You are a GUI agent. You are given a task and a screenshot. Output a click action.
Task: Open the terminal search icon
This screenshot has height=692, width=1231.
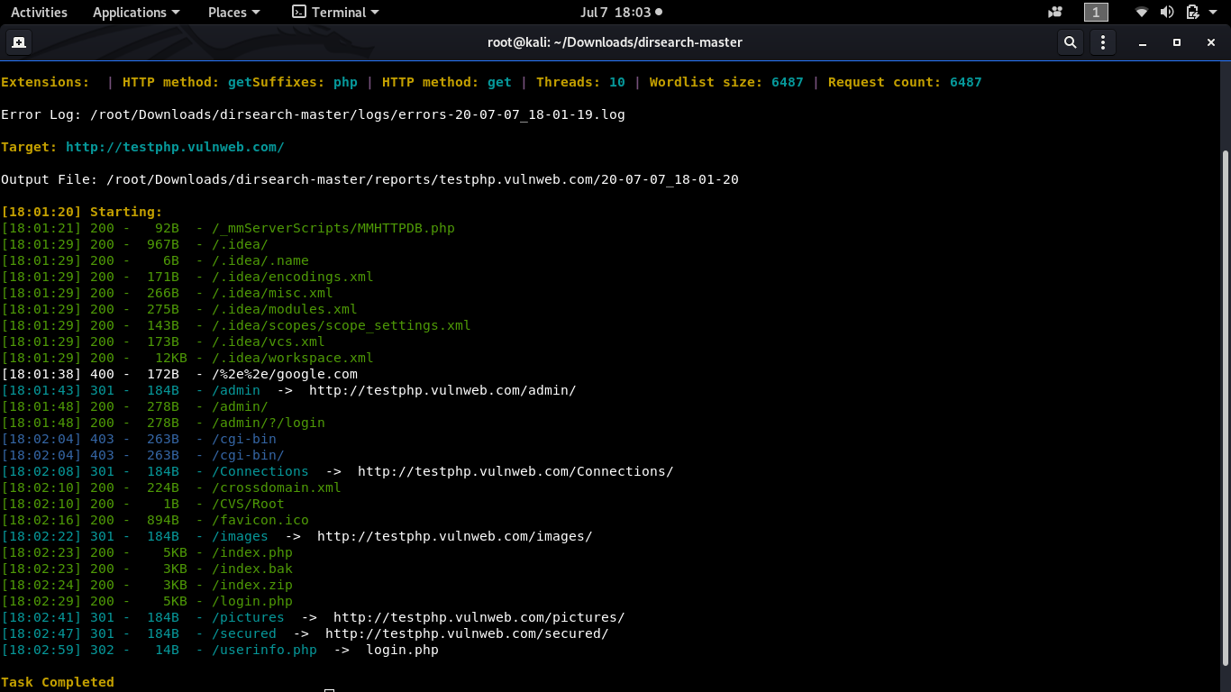click(x=1070, y=42)
